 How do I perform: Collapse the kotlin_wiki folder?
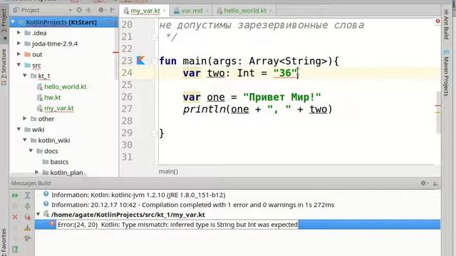click(25, 140)
